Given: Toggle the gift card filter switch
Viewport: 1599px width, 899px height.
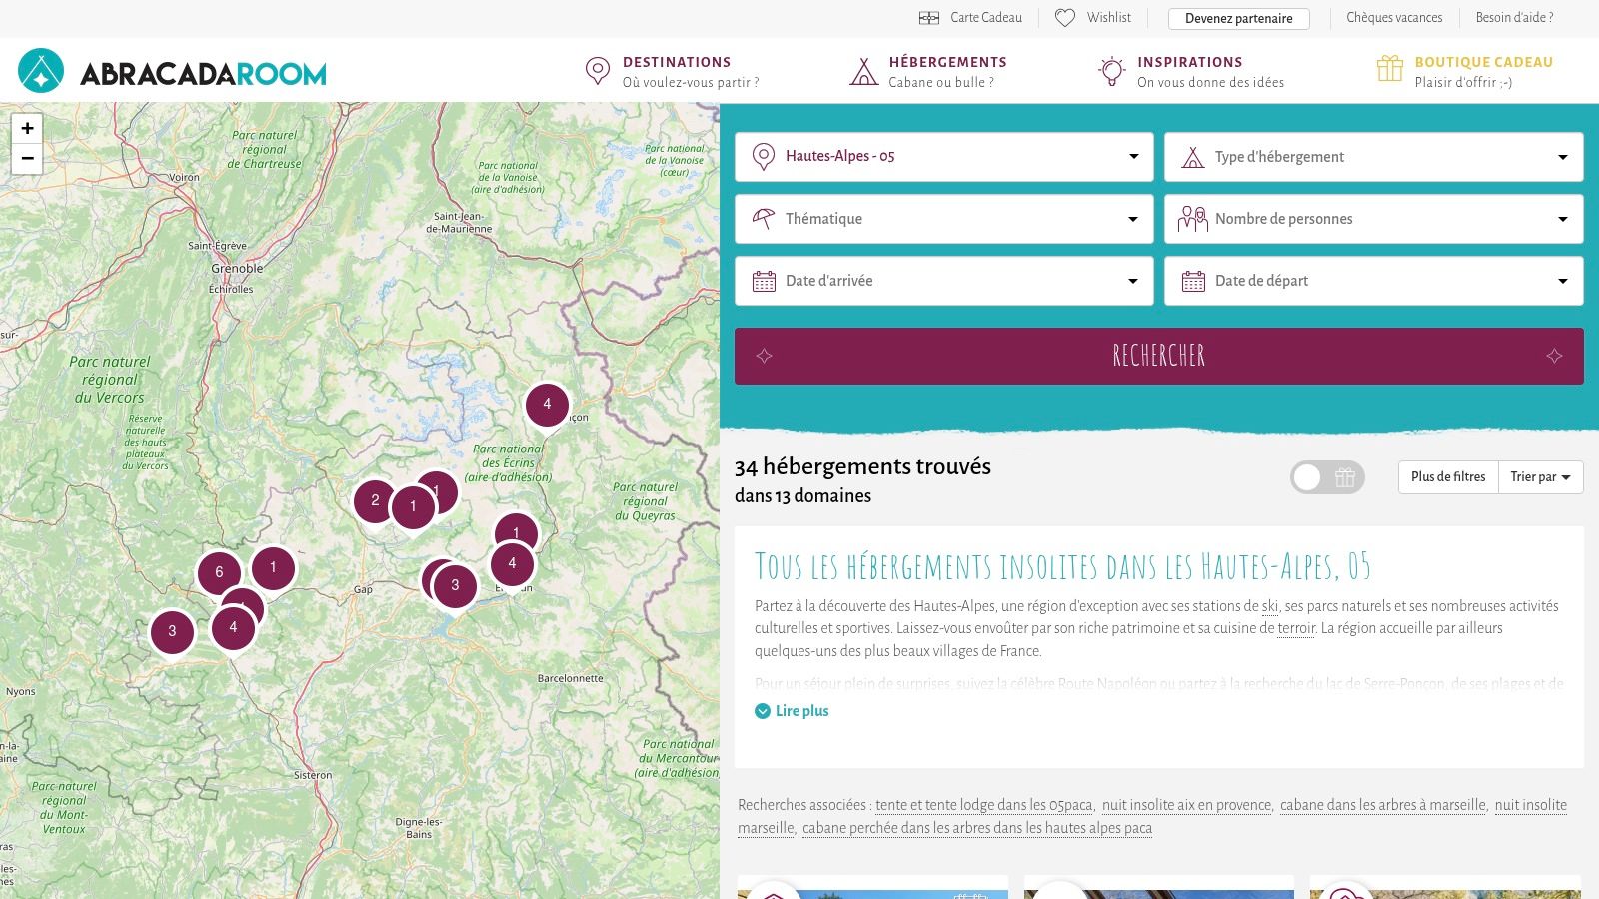Looking at the screenshot, I should click(x=1326, y=477).
